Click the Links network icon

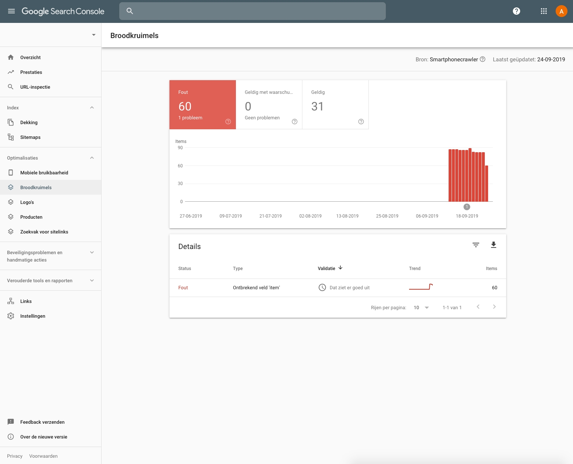click(x=11, y=301)
